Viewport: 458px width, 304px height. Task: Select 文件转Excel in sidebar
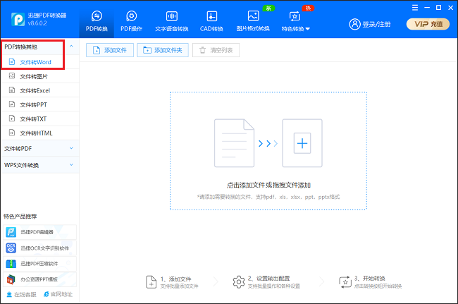coord(35,90)
